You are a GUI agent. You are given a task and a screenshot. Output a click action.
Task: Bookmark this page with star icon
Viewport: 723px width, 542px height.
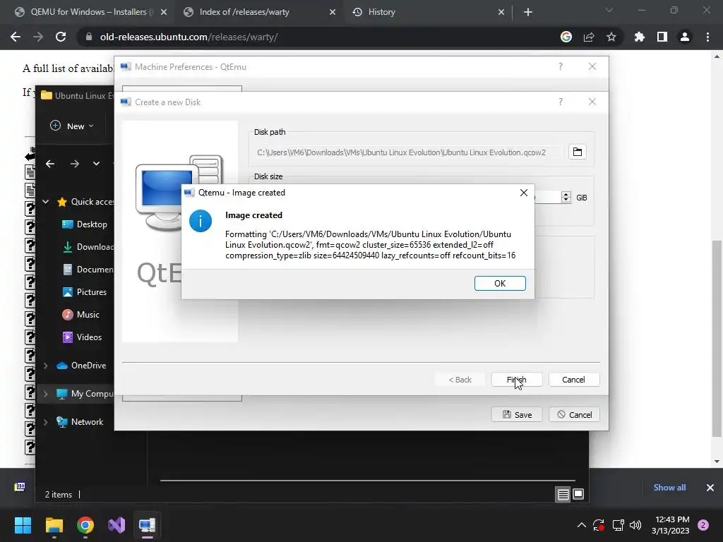pyautogui.click(x=611, y=37)
